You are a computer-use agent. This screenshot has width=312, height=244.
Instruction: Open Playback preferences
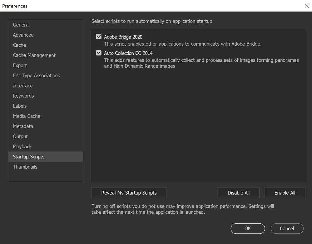tap(45, 147)
